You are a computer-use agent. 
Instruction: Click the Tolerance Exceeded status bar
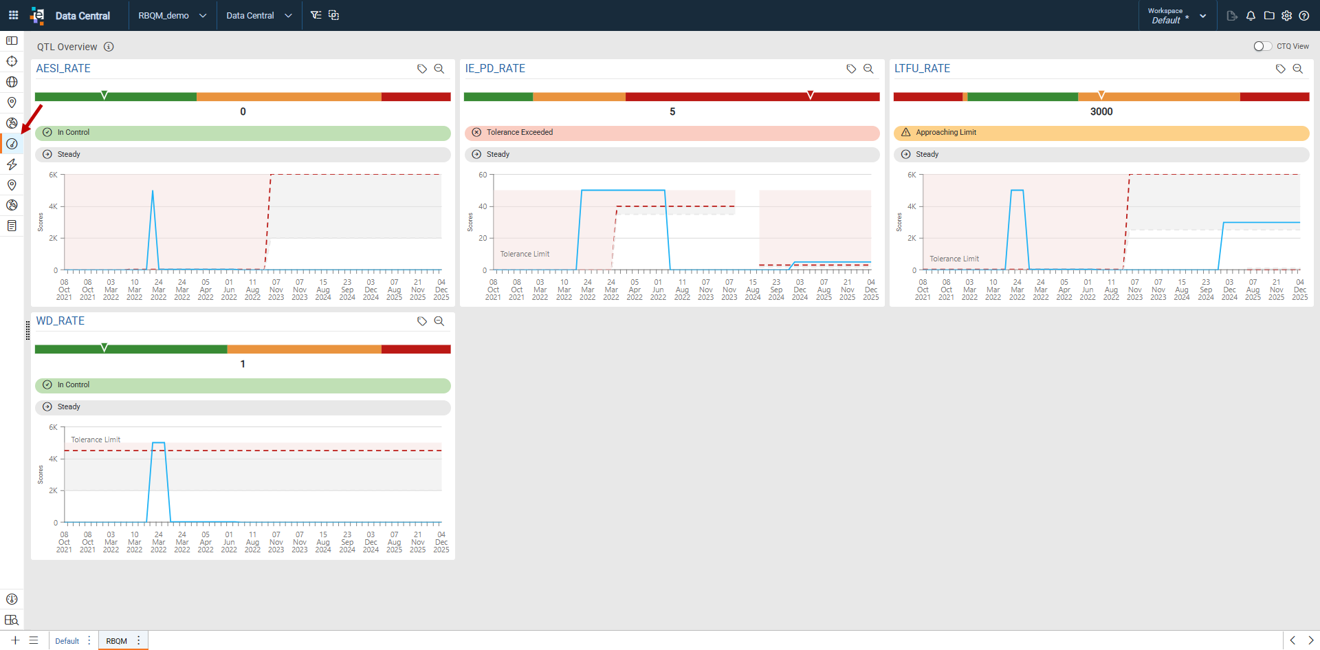coord(672,133)
